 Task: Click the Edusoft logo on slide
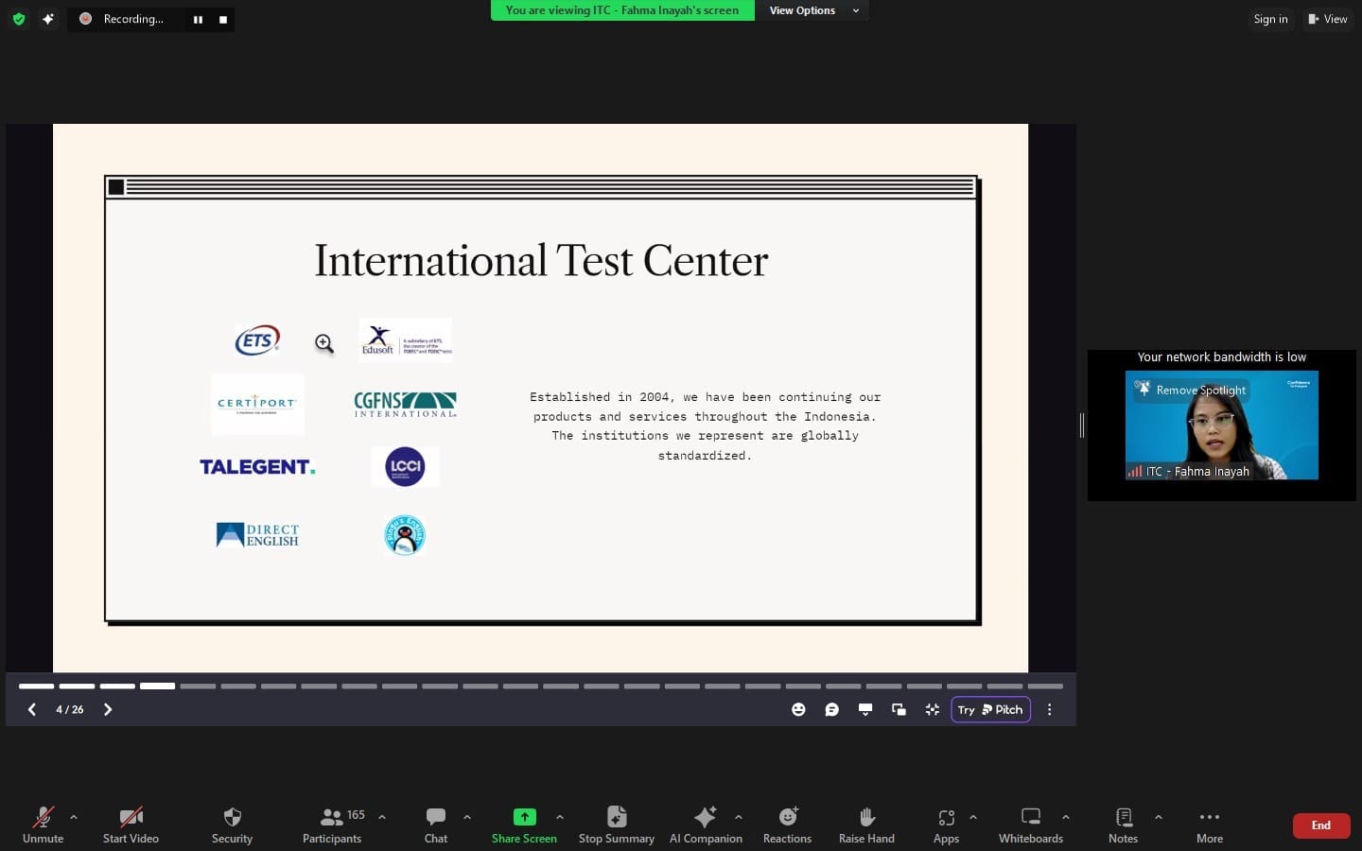click(x=405, y=340)
